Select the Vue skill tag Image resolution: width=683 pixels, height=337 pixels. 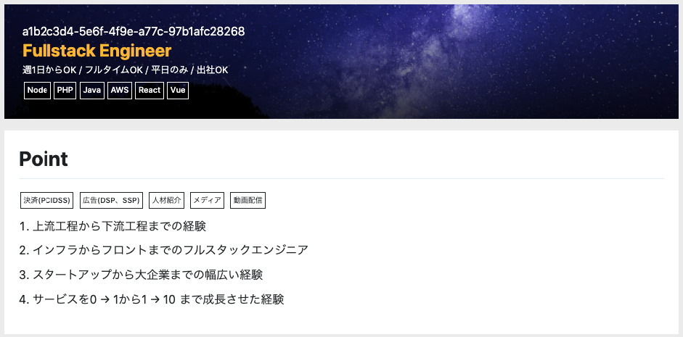178,91
